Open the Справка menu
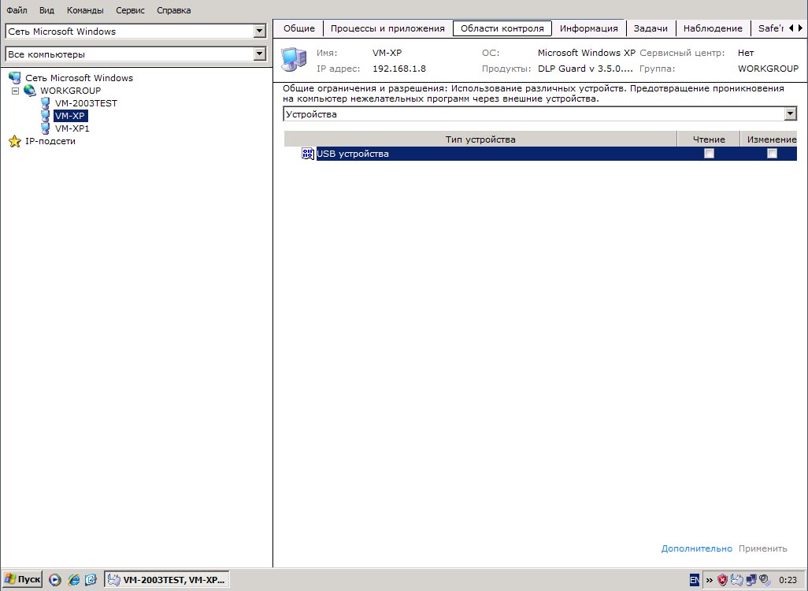808x591 pixels. click(x=174, y=10)
